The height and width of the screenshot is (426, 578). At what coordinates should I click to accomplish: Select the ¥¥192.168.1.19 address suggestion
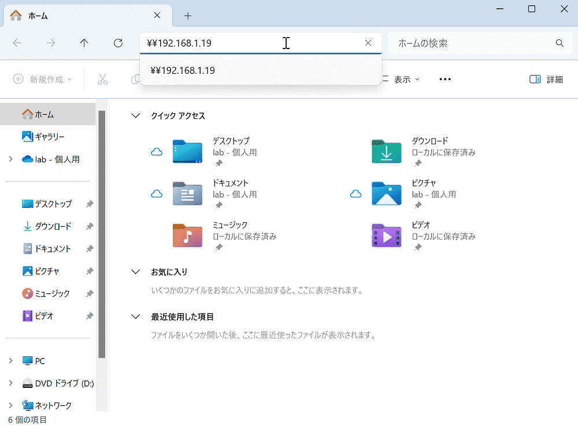[x=261, y=70]
